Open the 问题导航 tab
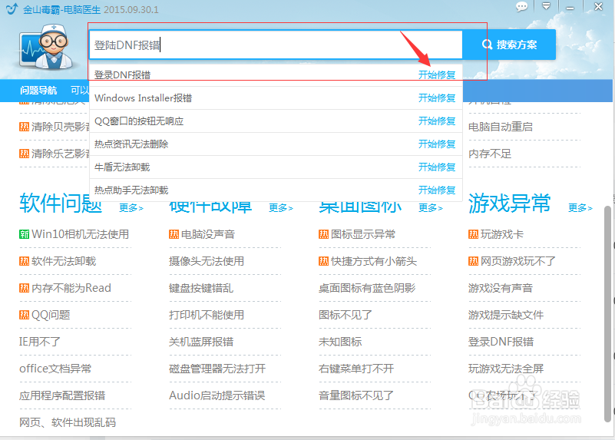615x440 pixels. (x=38, y=91)
